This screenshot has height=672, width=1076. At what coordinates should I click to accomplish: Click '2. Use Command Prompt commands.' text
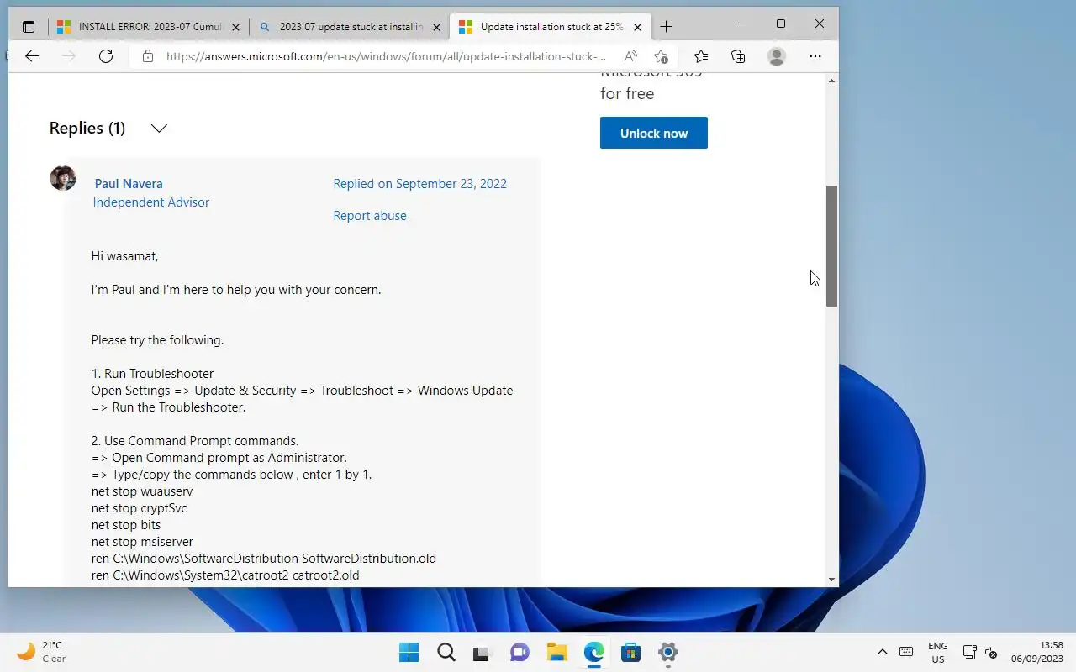pos(195,441)
